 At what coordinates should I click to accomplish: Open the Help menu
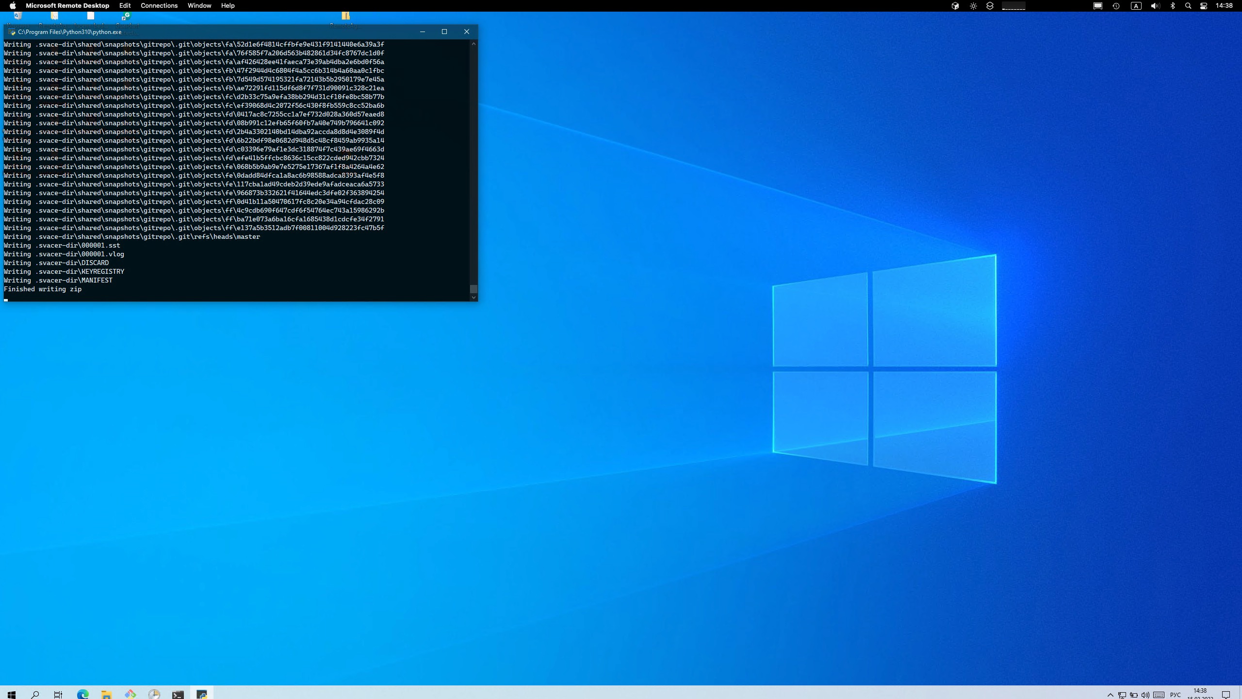tap(228, 6)
